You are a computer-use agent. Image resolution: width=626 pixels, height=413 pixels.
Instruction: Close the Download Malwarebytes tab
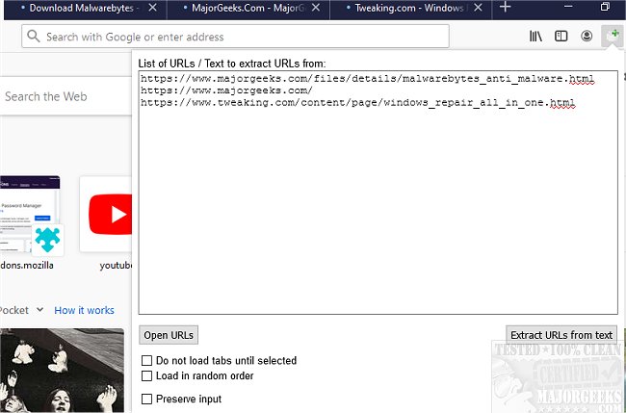click(x=152, y=8)
